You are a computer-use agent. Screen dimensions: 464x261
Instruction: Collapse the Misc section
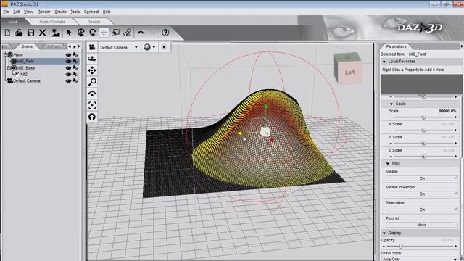click(x=388, y=163)
